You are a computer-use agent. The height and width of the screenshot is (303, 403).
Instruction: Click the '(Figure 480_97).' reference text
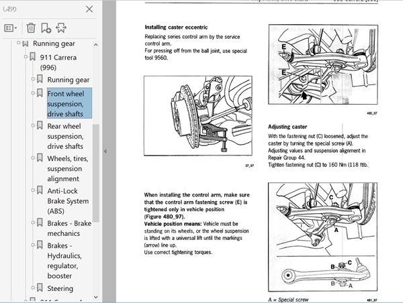[165, 217]
